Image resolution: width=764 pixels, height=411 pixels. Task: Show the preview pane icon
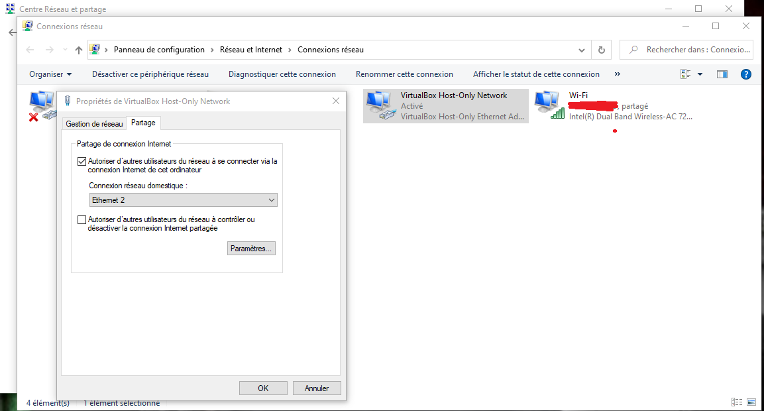(722, 74)
